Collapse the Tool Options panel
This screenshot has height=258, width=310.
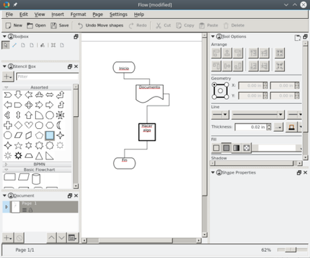(213, 36)
